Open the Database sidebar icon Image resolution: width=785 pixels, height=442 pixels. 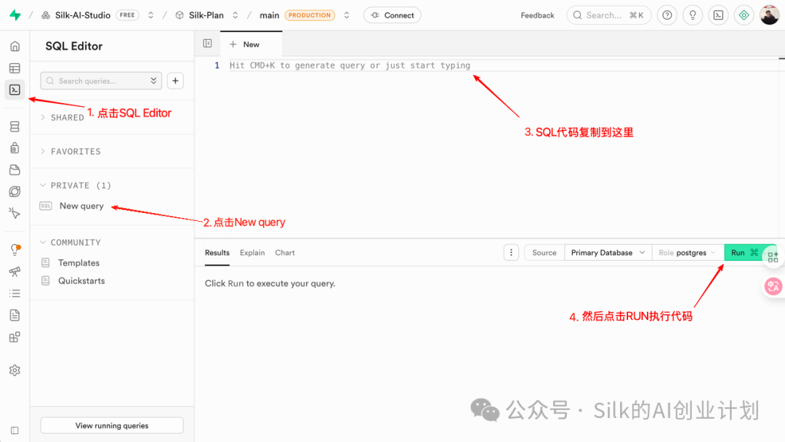point(15,126)
